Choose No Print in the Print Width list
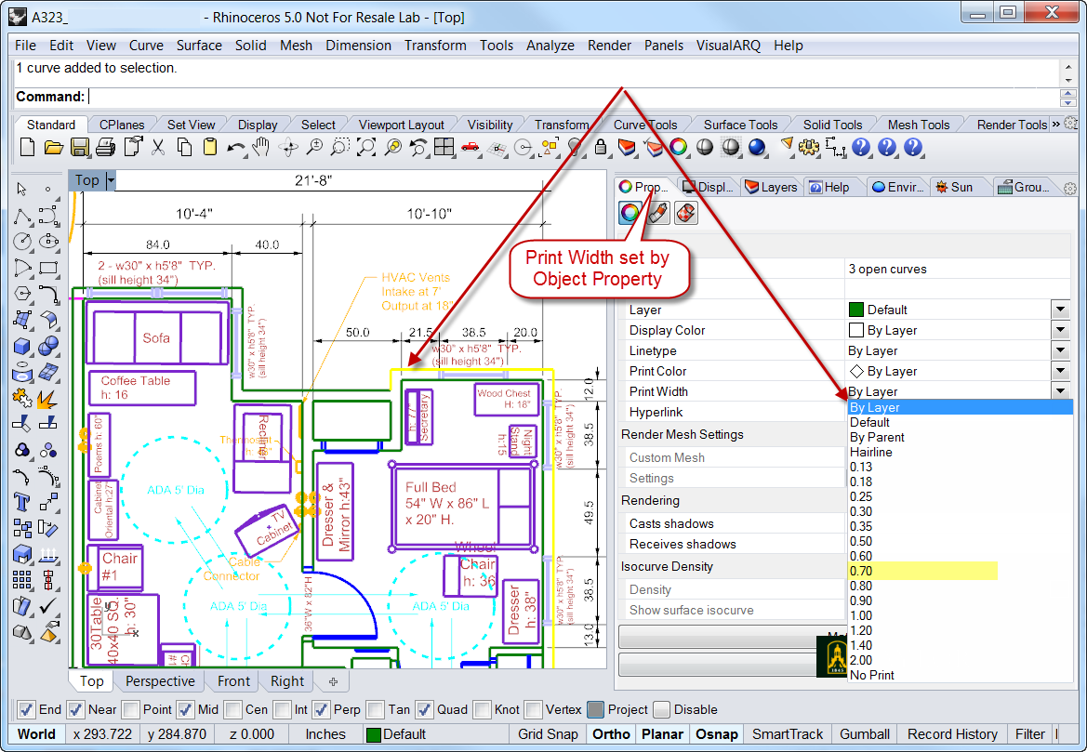1087x752 pixels. click(x=961, y=675)
